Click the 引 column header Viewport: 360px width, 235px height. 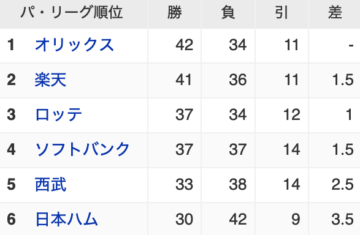pos(281,12)
